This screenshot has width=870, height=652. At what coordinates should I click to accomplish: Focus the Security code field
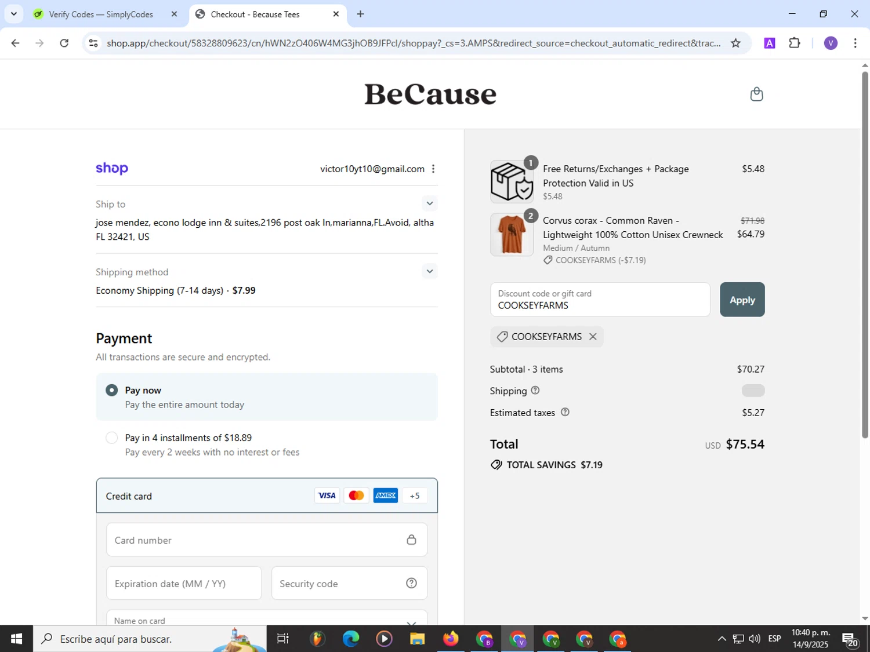349,583
